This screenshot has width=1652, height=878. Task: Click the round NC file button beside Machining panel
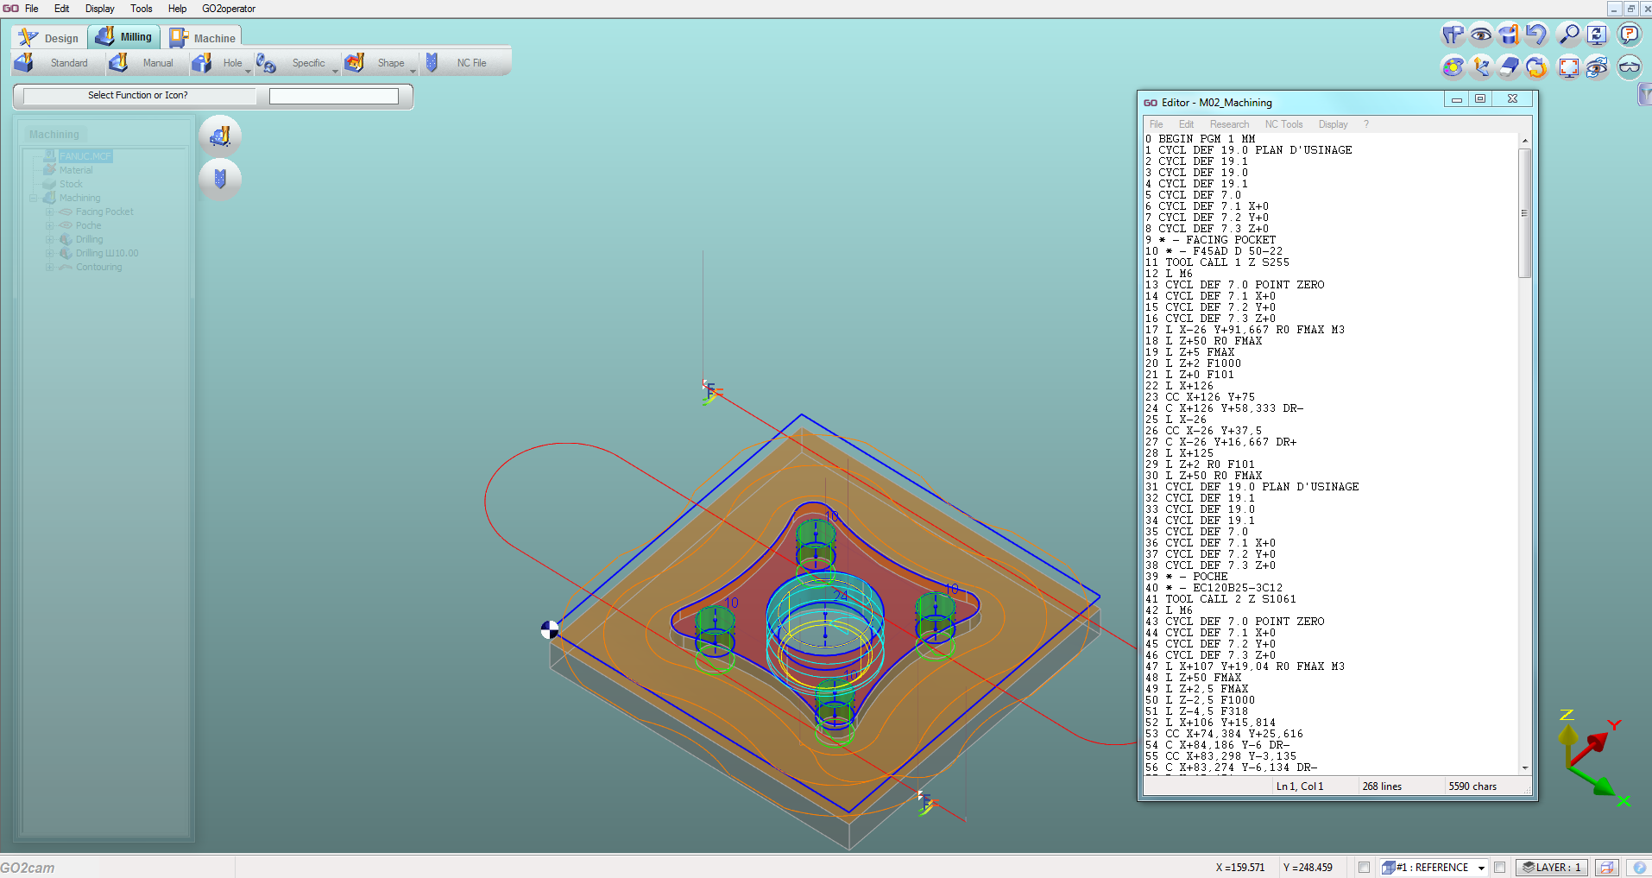tap(220, 179)
